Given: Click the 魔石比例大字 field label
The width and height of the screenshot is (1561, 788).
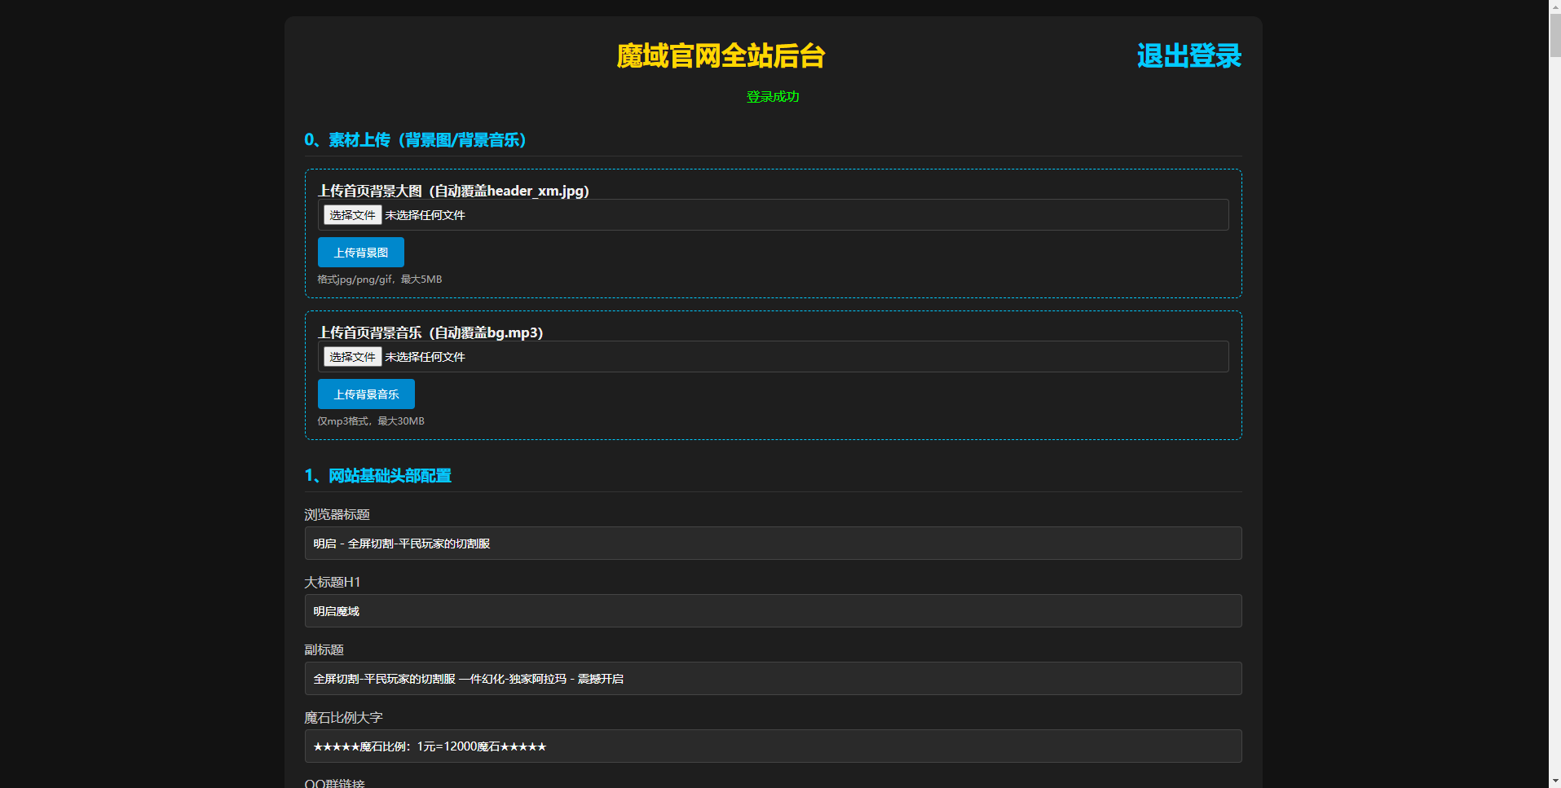Looking at the screenshot, I should (x=344, y=717).
